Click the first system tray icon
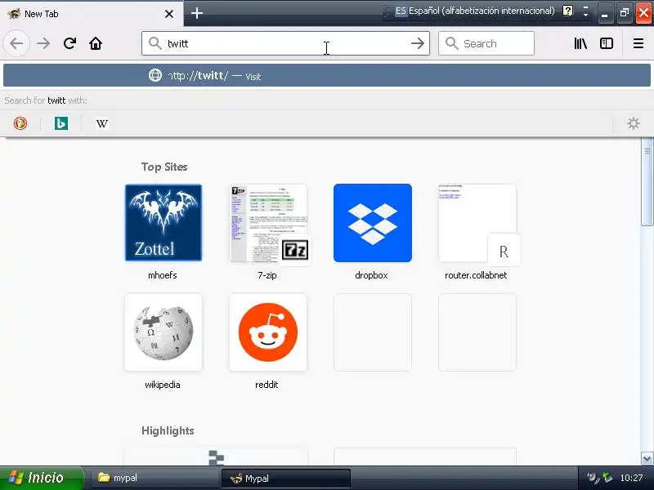The height and width of the screenshot is (490, 654). [592, 478]
